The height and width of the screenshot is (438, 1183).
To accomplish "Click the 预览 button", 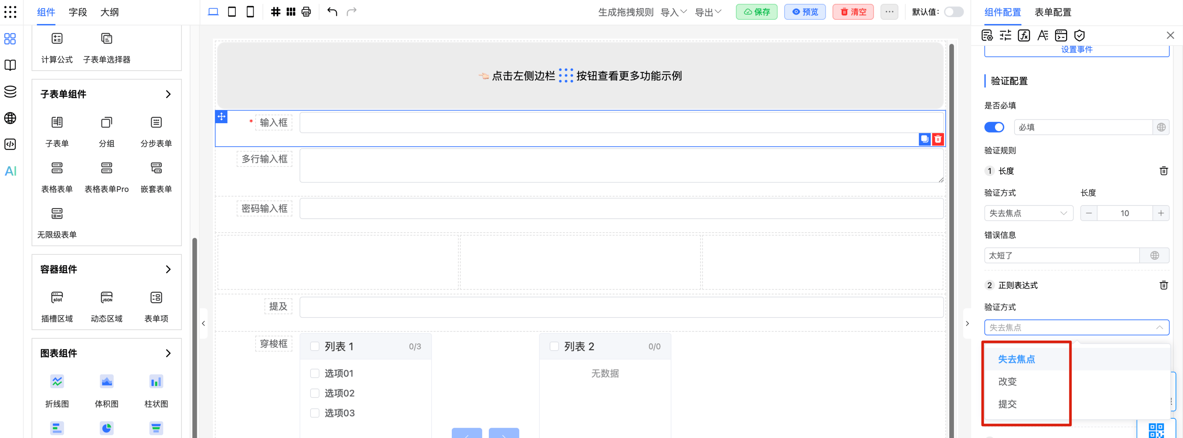I will coord(805,12).
